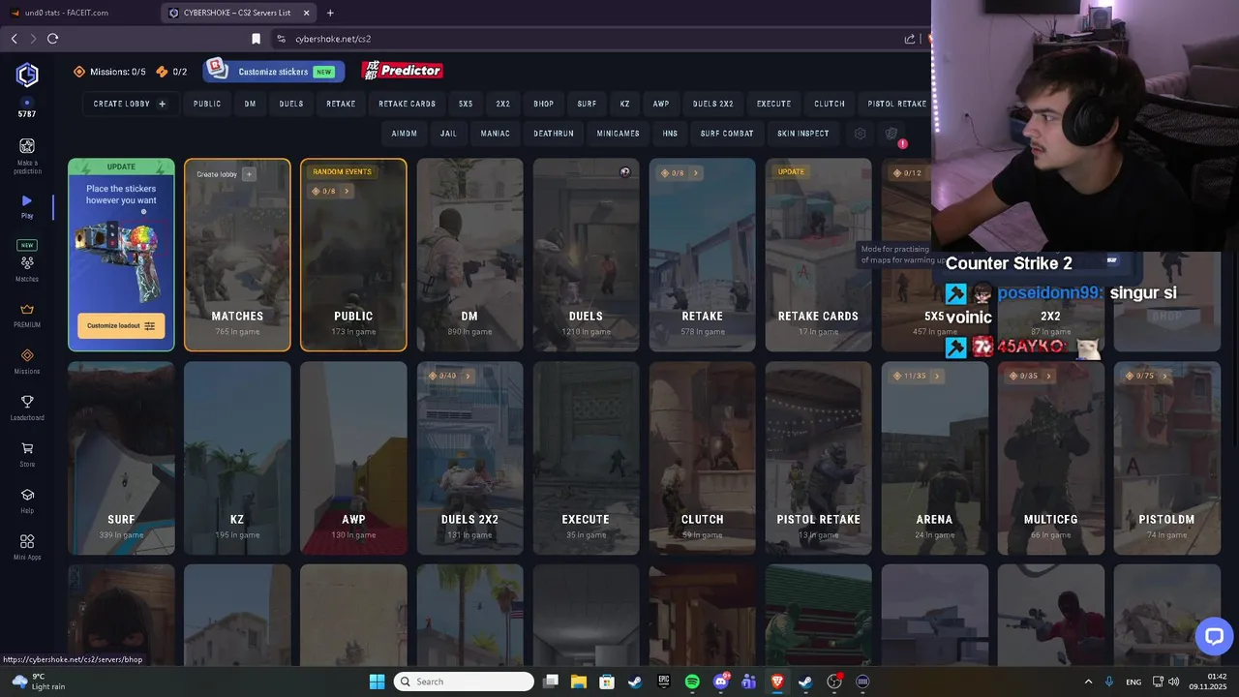This screenshot has width=1239, height=697.
Task: Click the icon with red alert badge
Action: coord(892,134)
